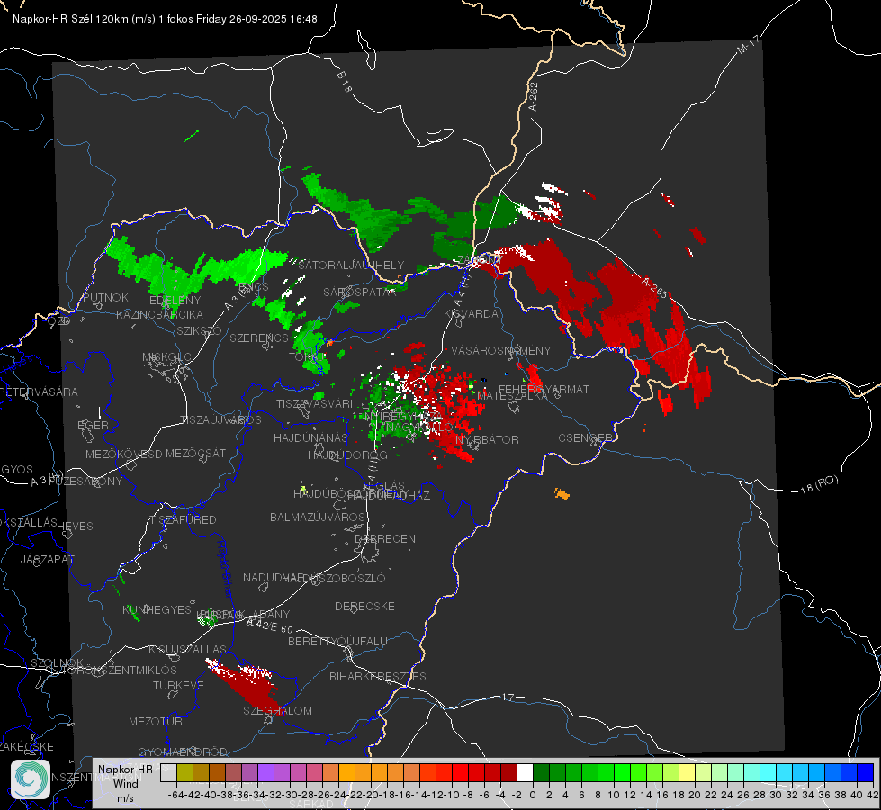This screenshot has width=881, height=810.
Task: Click the MÁTÉSZALKA label
Action: click(x=512, y=396)
